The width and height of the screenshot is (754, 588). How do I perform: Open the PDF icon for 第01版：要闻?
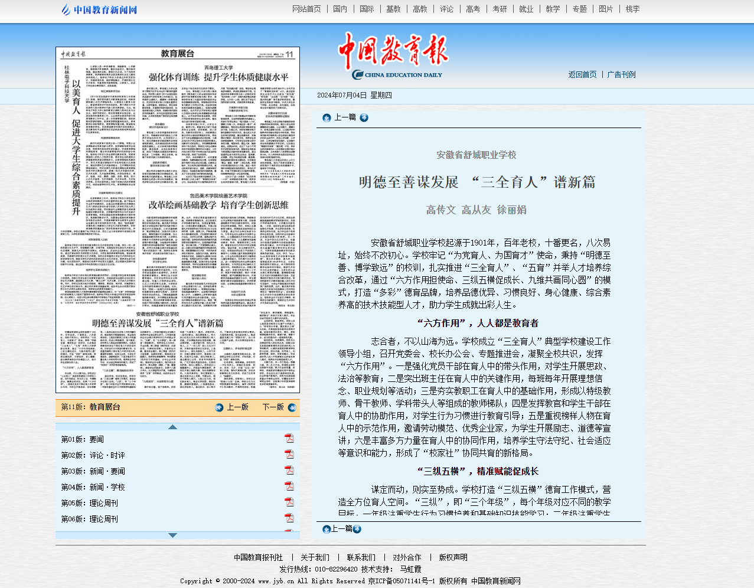[289, 438]
